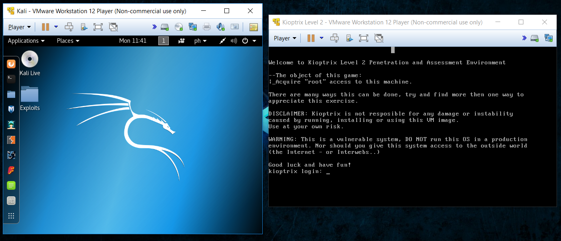This screenshot has width=561, height=241.
Task: Launch Firefox from the Kali sidebar dock
Action: (x=11, y=64)
